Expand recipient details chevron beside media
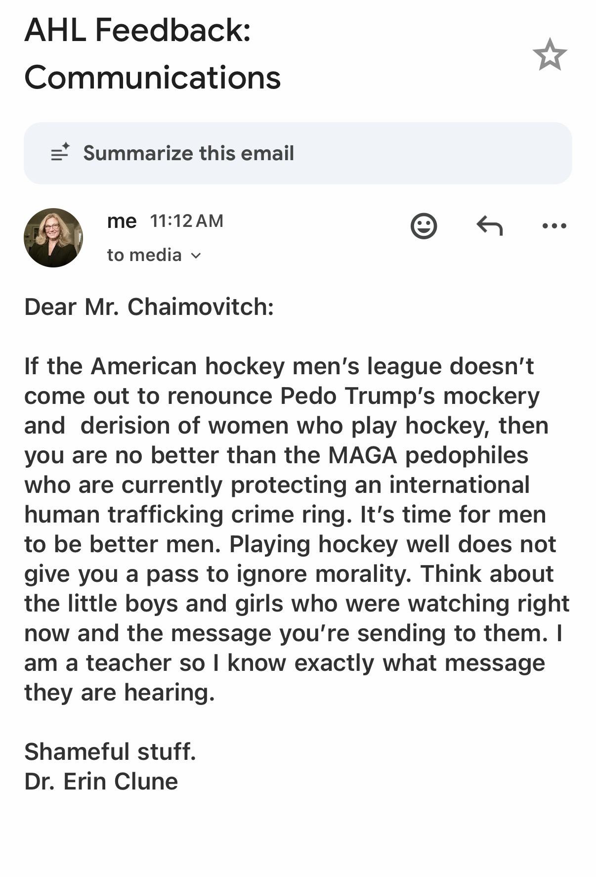Screen dimensions: 596x877 [x=196, y=256]
